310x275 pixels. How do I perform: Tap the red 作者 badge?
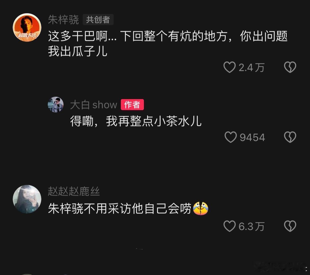click(x=132, y=105)
